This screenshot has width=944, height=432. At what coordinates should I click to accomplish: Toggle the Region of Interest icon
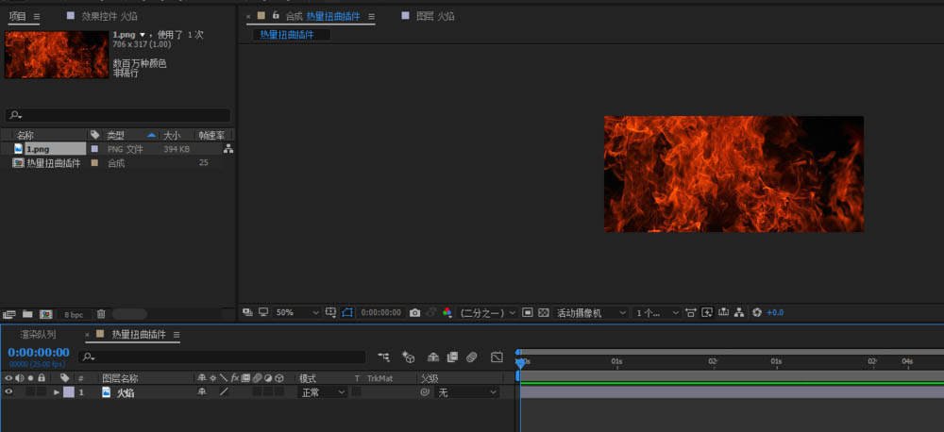click(x=528, y=313)
